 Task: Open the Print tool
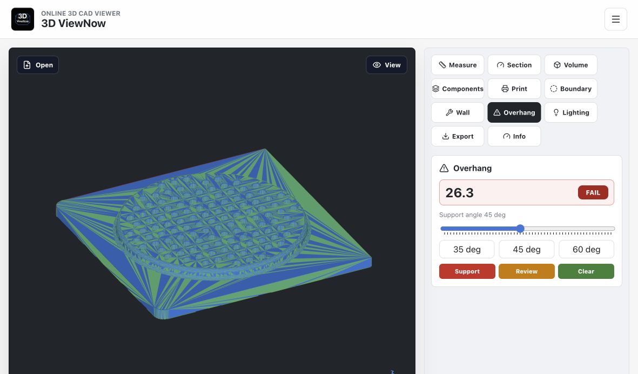pos(514,89)
